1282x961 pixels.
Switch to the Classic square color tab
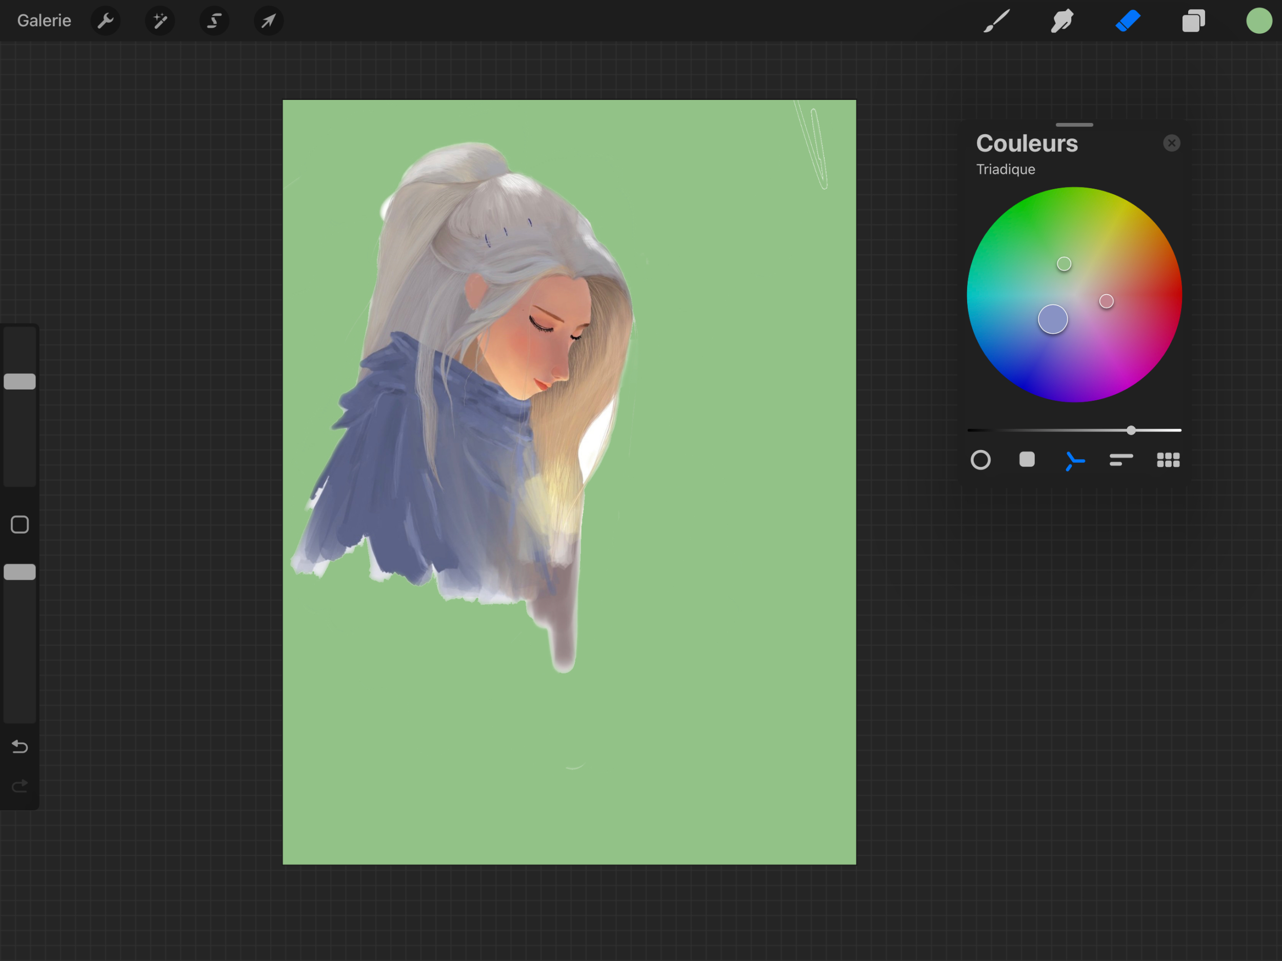[1027, 460]
